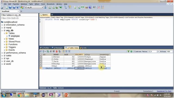Click the # of rows field showing 1000
Viewport: 174px width, 98px height.
coord(170,51)
